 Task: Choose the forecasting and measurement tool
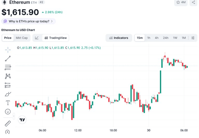click(x=8, y=85)
